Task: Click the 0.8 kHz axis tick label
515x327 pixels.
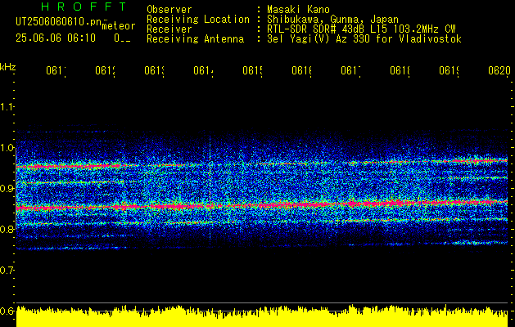Action: click(x=7, y=229)
